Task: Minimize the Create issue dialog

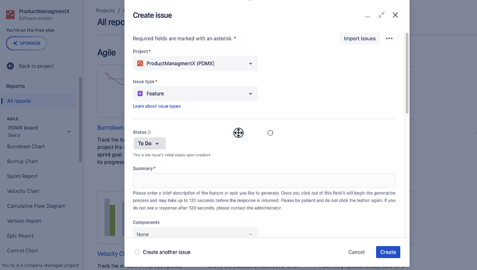Action: coord(367,16)
